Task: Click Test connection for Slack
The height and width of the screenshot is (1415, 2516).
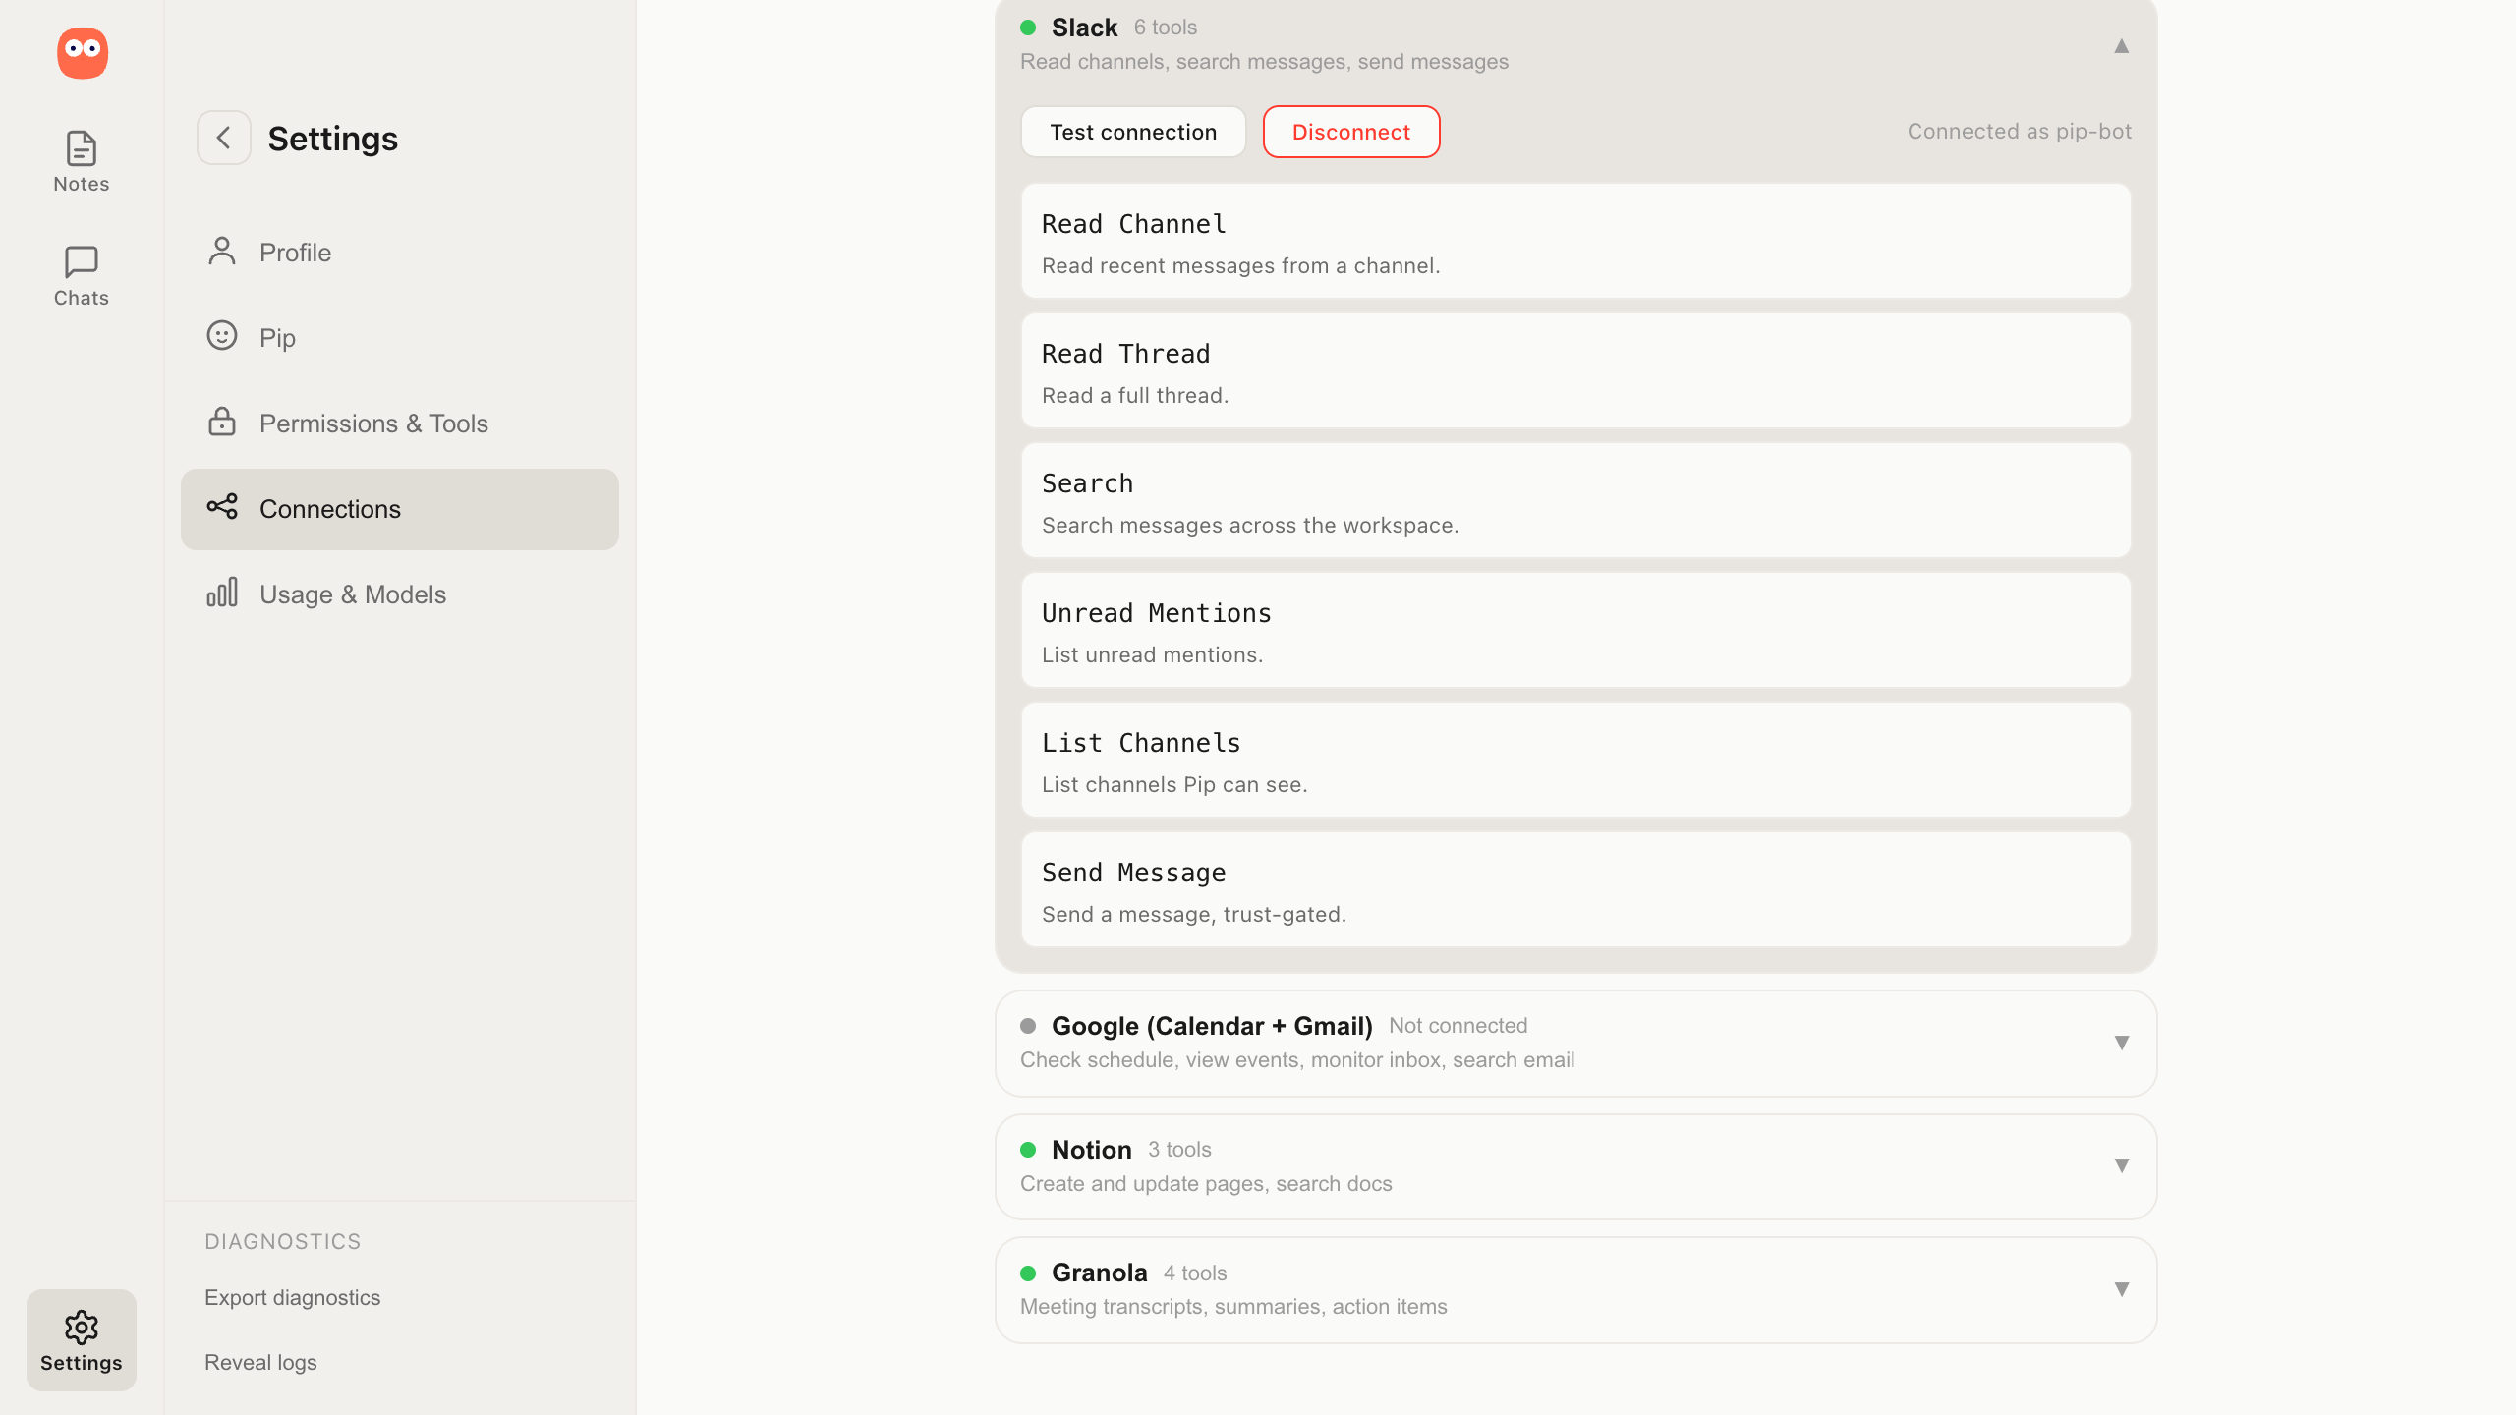Action: click(x=1133, y=132)
